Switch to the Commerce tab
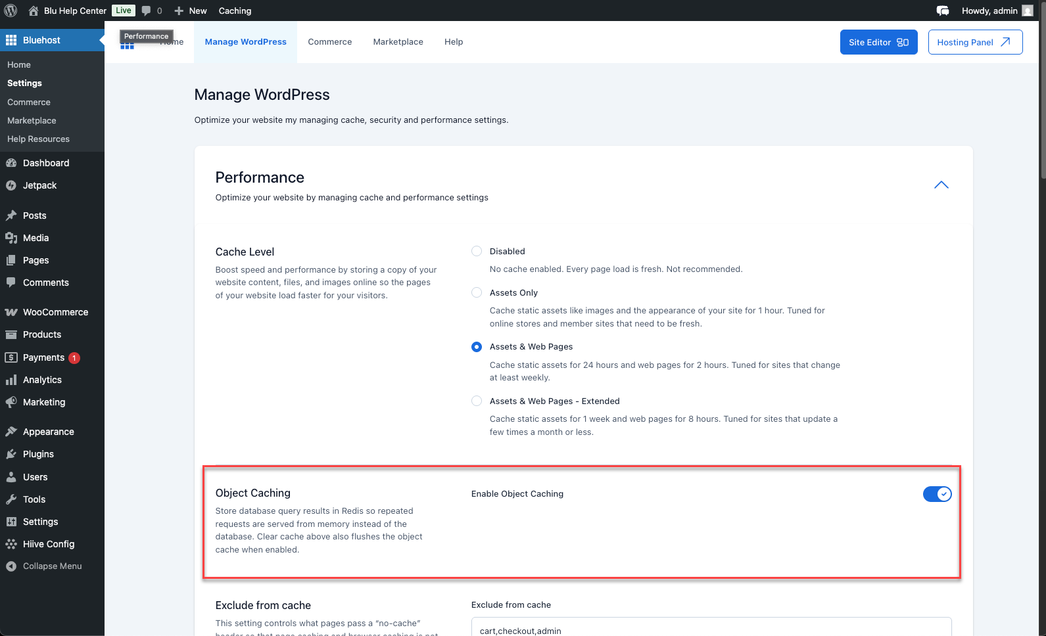 [329, 42]
